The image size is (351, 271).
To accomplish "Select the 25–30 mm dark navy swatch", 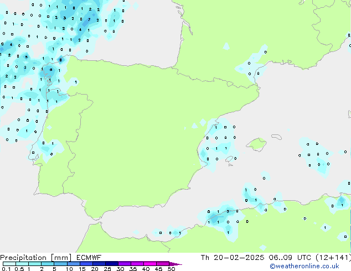I will pos(112,264).
